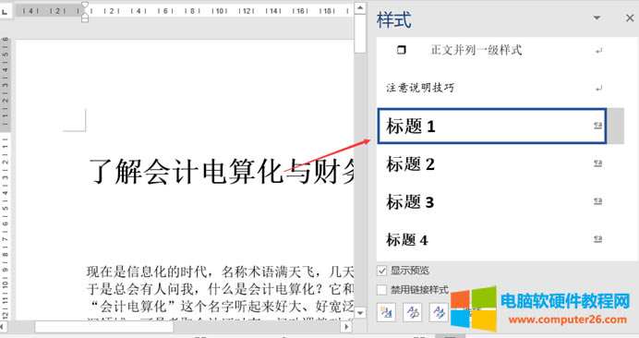Click the line starting 于是总会有人问我
Image resolution: width=639 pixels, height=338 pixels.
click(x=220, y=289)
